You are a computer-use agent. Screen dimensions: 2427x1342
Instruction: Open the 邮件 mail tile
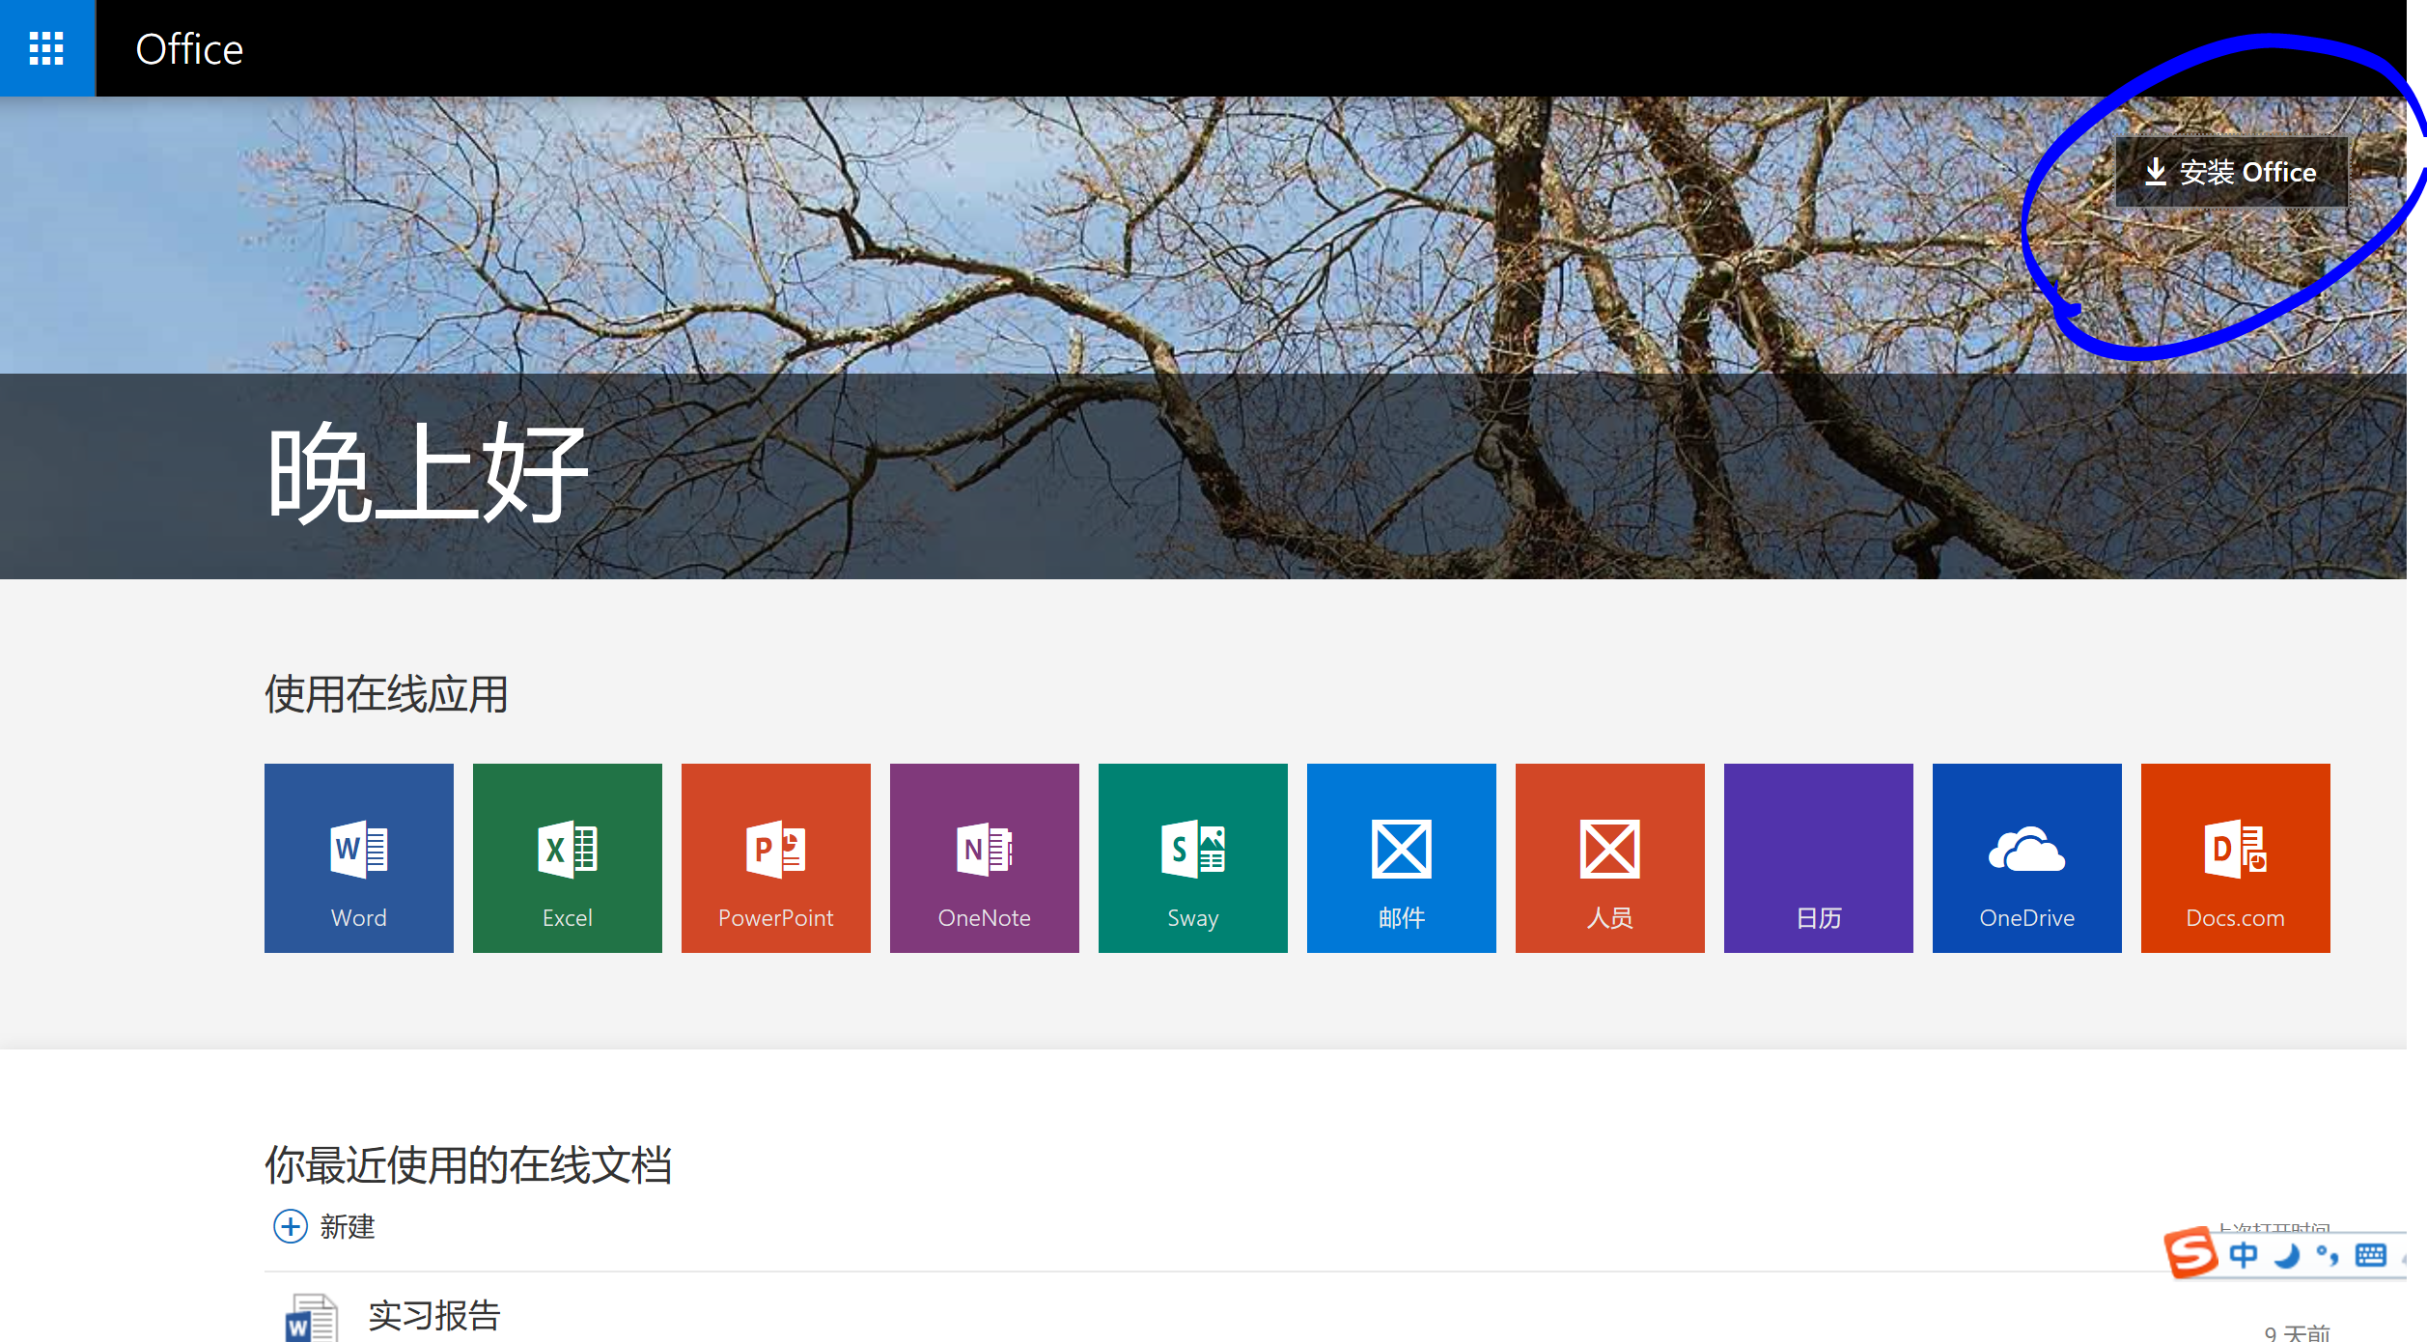coord(1401,857)
